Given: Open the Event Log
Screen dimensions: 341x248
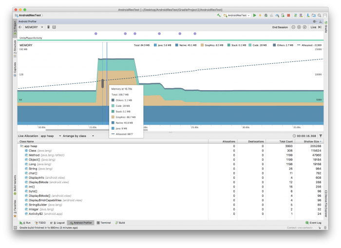Looking at the screenshot, I should [313, 223].
